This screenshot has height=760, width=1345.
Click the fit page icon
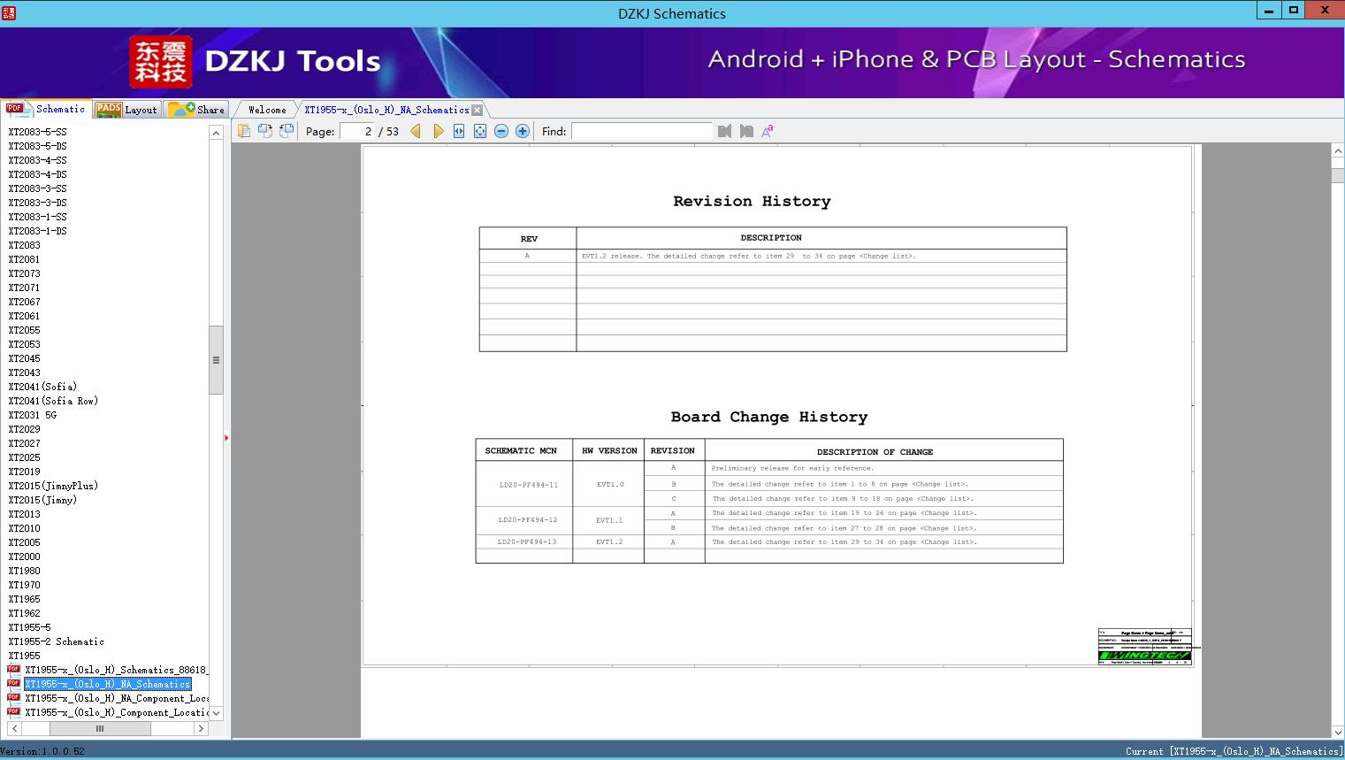pyautogui.click(x=480, y=131)
